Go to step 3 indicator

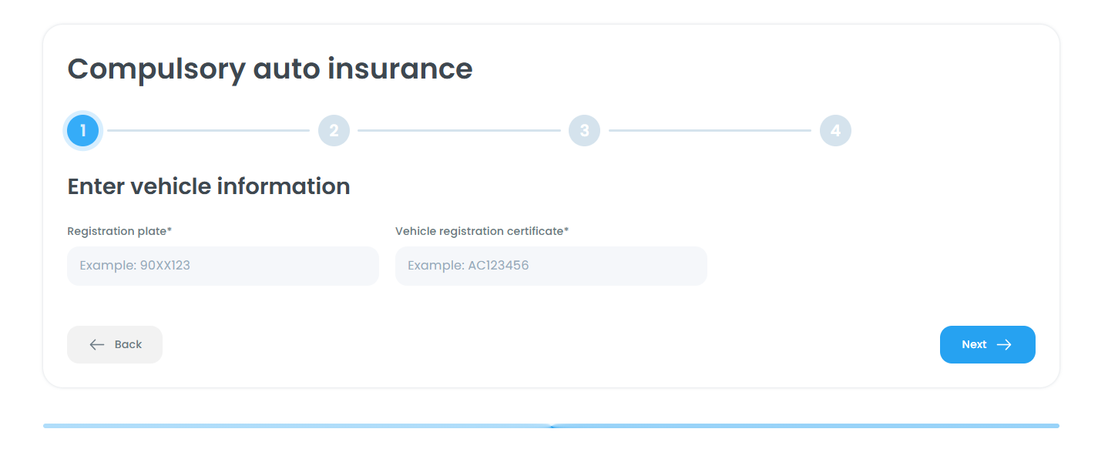tap(584, 131)
